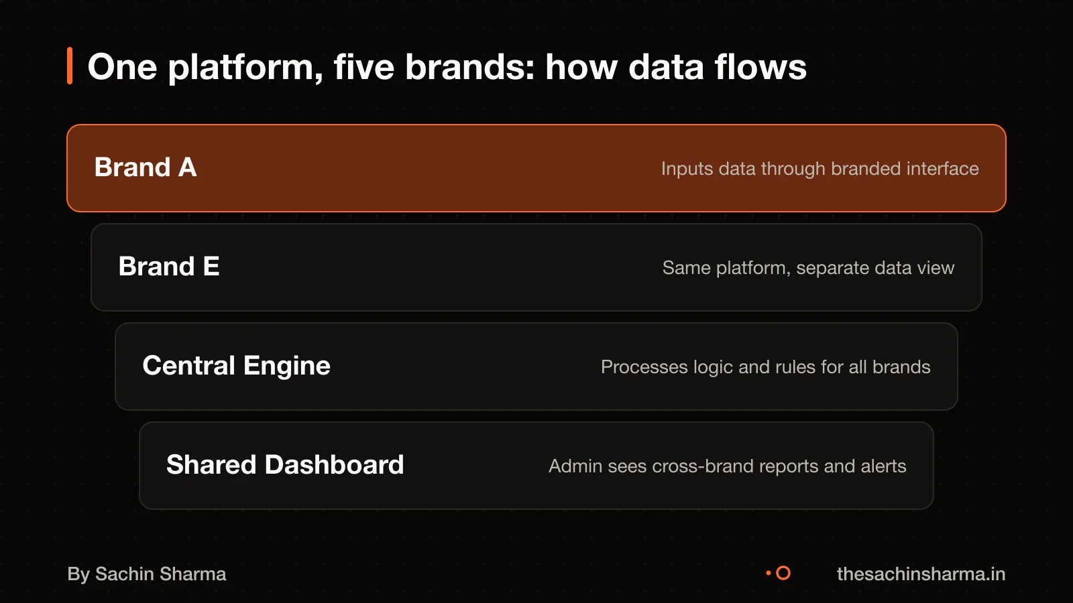The height and width of the screenshot is (603, 1073).
Task: Select the Central Engine card
Action: (536, 366)
